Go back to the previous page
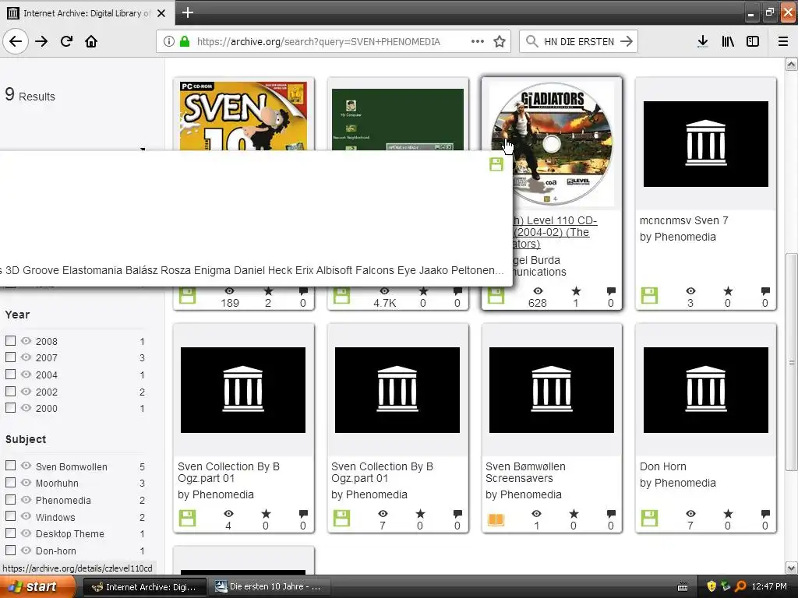The image size is (798, 598). 16,41
